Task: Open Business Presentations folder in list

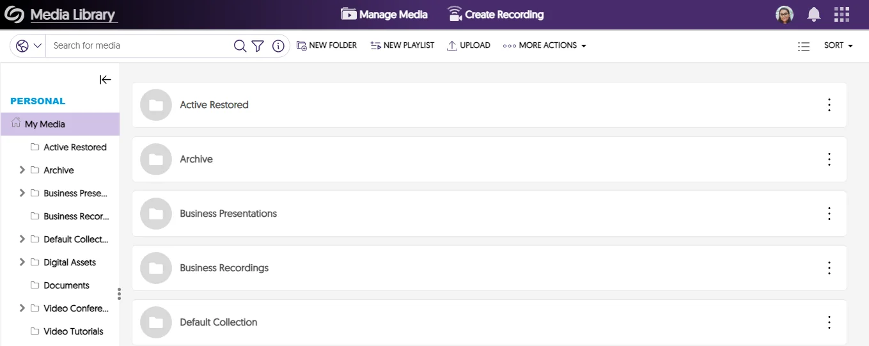Action: pos(489,214)
